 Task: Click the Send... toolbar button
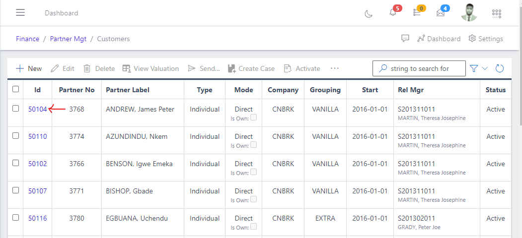tap(204, 68)
